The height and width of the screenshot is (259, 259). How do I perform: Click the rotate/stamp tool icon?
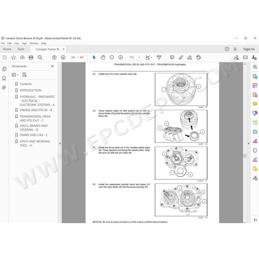click(x=198, y=57)
